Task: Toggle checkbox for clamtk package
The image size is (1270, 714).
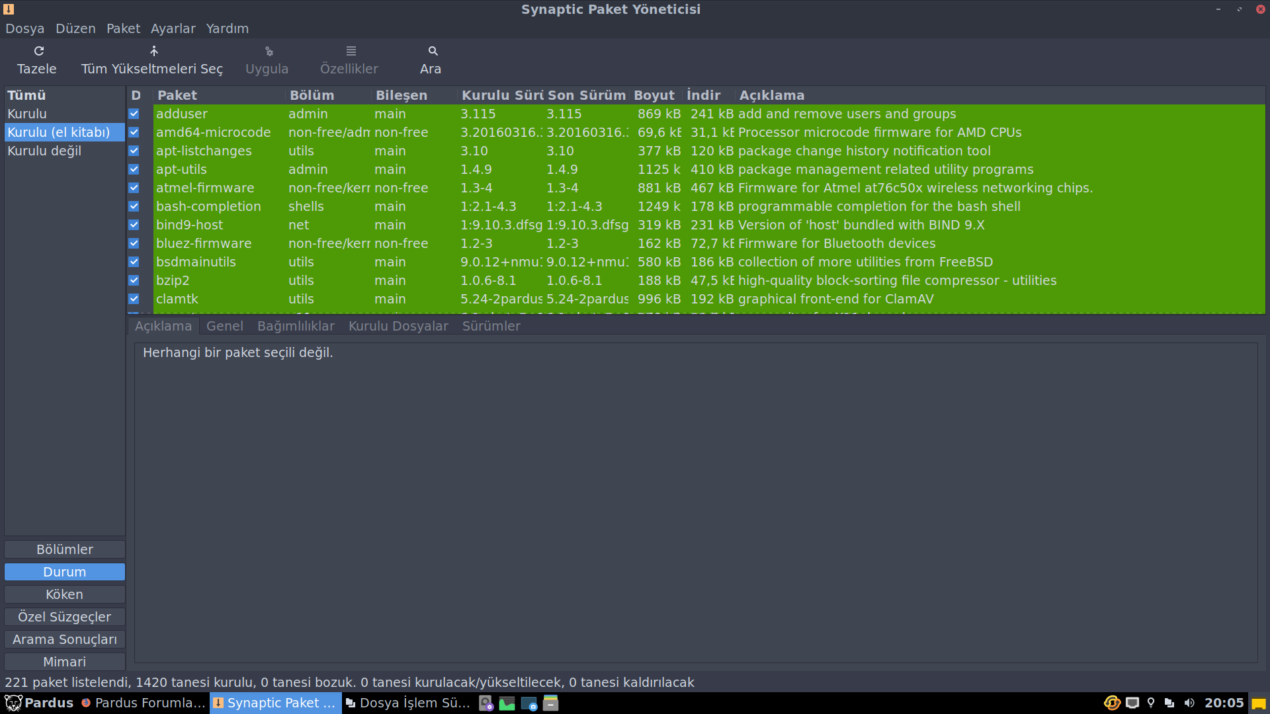Action: click(135, 299)
